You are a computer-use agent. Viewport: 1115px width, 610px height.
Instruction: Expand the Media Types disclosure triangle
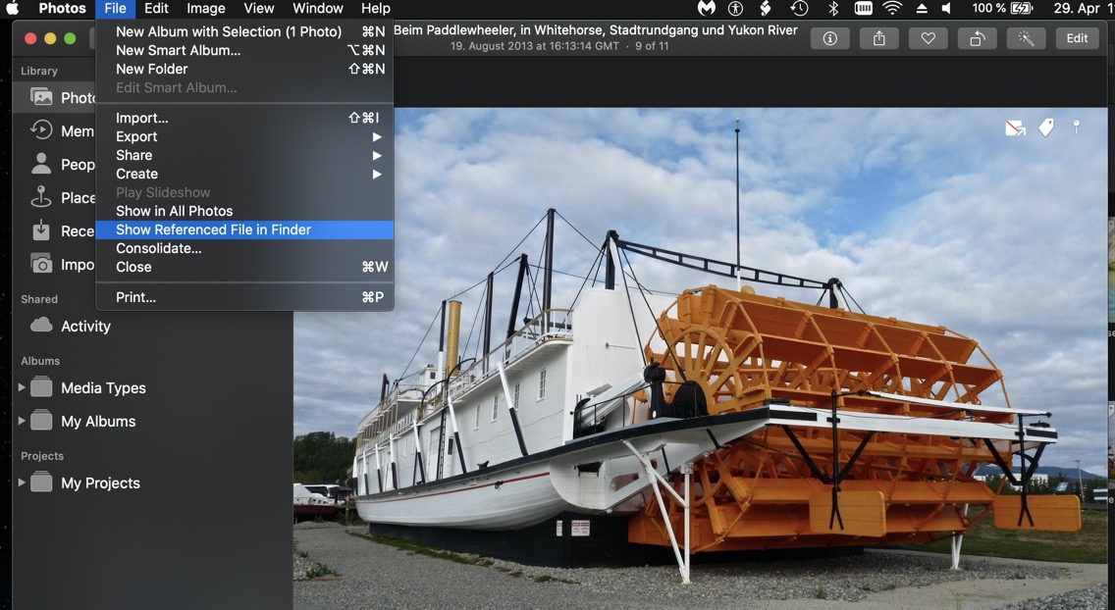click(22, 388)
